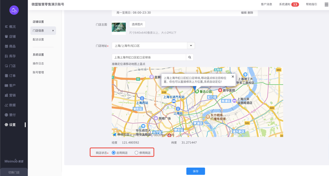Screen dimensions: 329x176
Task: Click the dropdown arrow of store address
Action: click(x=191, y=46)
